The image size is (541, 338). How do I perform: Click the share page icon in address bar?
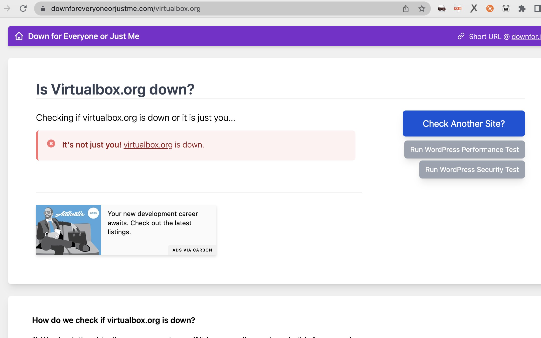point(405,9)
